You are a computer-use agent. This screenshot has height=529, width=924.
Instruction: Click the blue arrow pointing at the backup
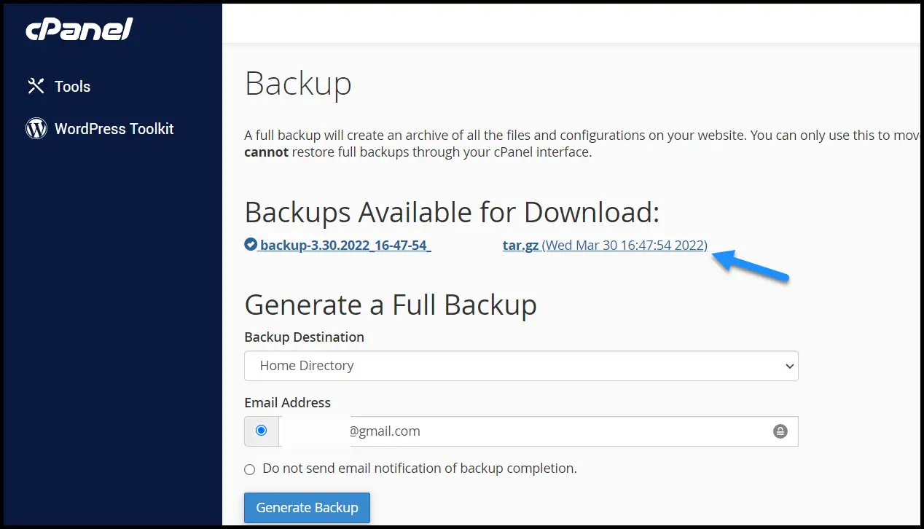[x=751, y=265]
